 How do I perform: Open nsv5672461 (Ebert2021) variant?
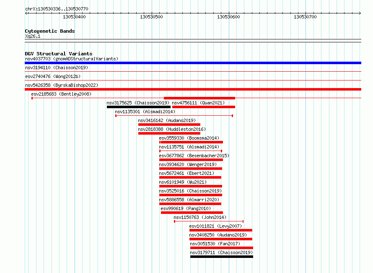point(186,173)
